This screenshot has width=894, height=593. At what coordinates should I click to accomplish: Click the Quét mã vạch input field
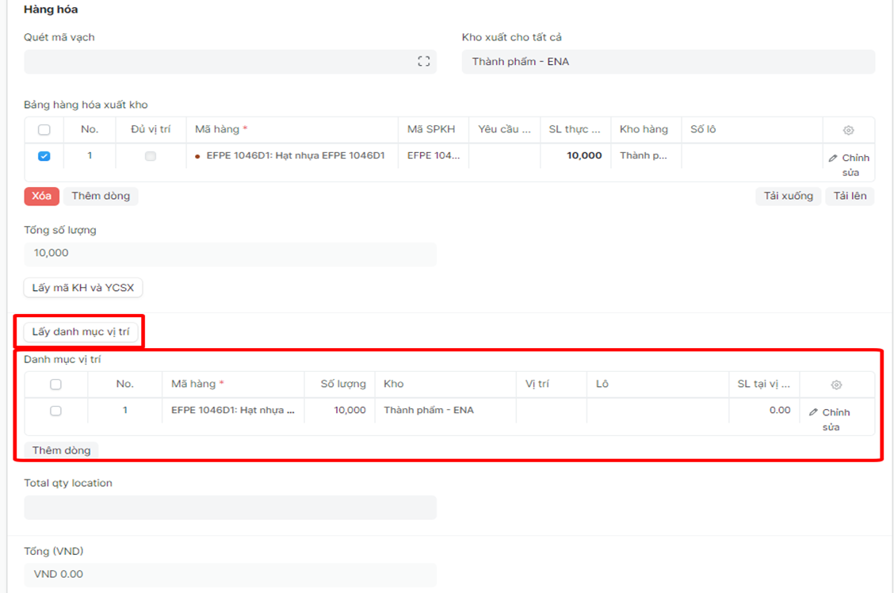pos(218,62)
